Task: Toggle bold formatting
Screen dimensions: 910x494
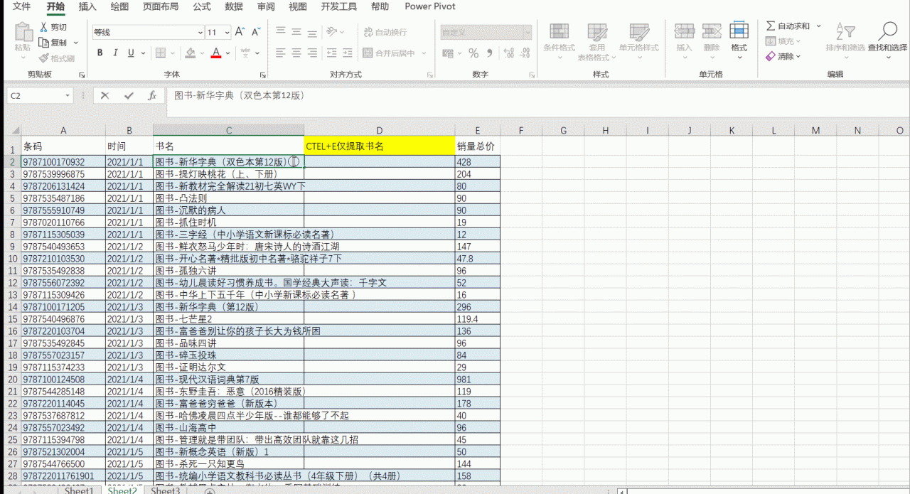Action: (x=100, y=53)
